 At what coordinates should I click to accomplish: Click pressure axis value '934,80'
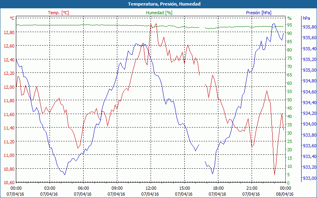309,81
